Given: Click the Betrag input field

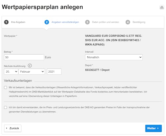Looking at the screenshot, I should 24,57.
